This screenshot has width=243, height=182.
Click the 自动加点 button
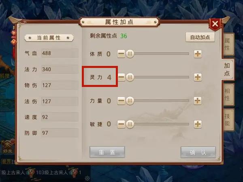point(200,37)
